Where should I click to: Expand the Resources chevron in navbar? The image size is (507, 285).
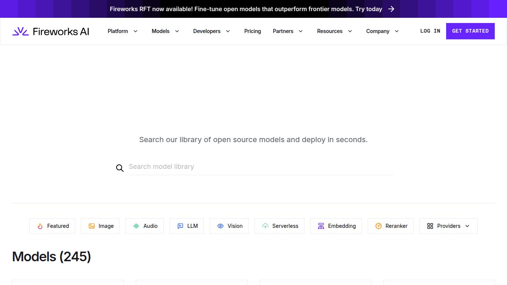pyautogui.click(x=350, y=31)
